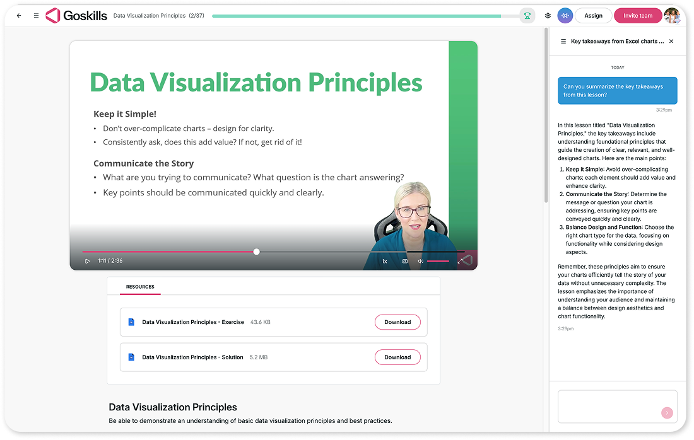The height and width of the screenshot is (440, 694).
Task: Click the 'Can you summarize the key takeaways' message
Action: (x=618, y=91)
